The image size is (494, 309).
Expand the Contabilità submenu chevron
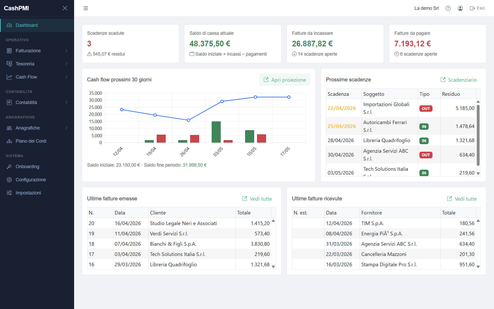[66, 102]
